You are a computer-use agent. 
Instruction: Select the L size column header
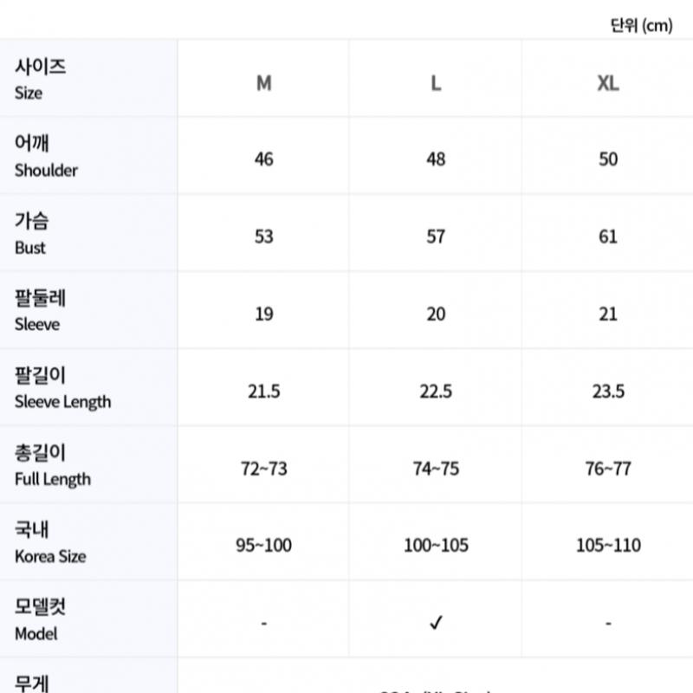(436, 83)
